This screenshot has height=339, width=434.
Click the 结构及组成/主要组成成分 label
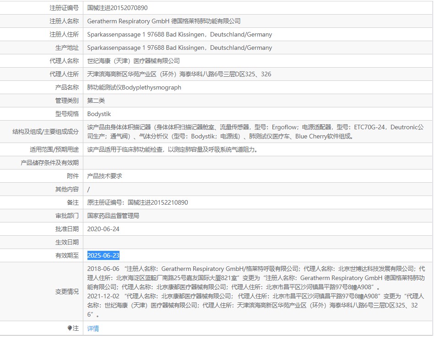click(46, 132)
